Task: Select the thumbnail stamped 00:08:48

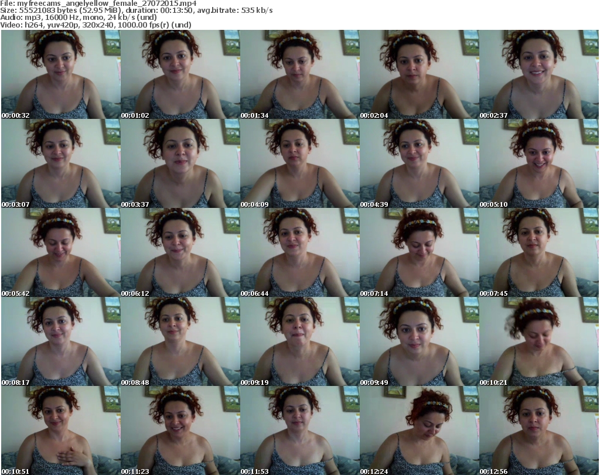Action: (180, 341)
